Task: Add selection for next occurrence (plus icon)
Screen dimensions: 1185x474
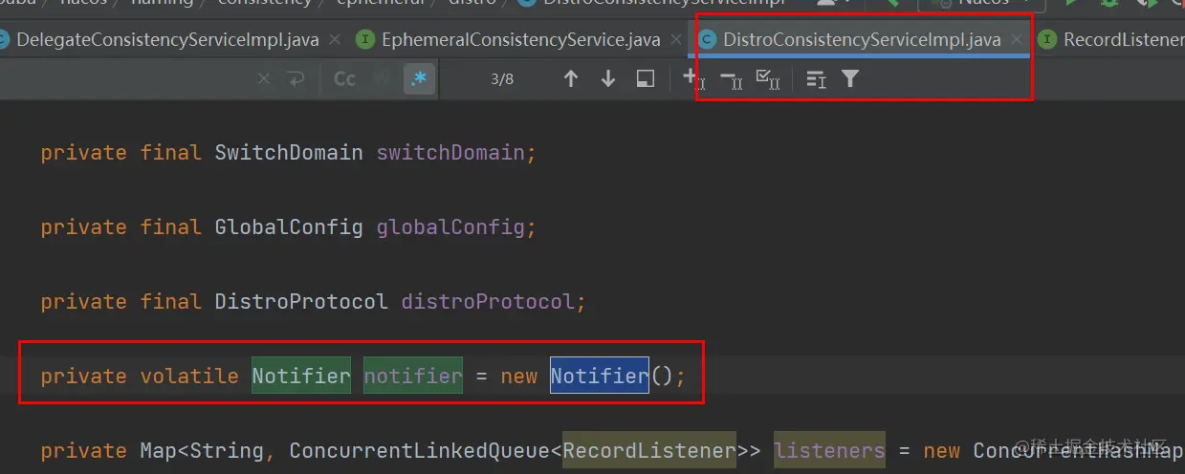Action: coord(692,79)
